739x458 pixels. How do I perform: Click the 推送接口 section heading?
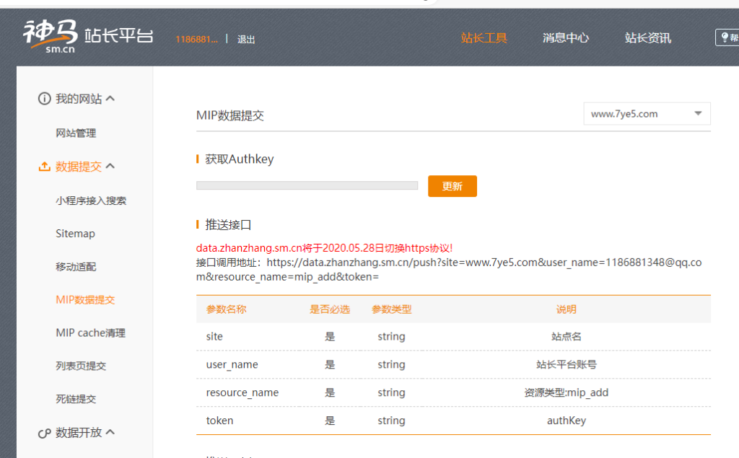228,225
